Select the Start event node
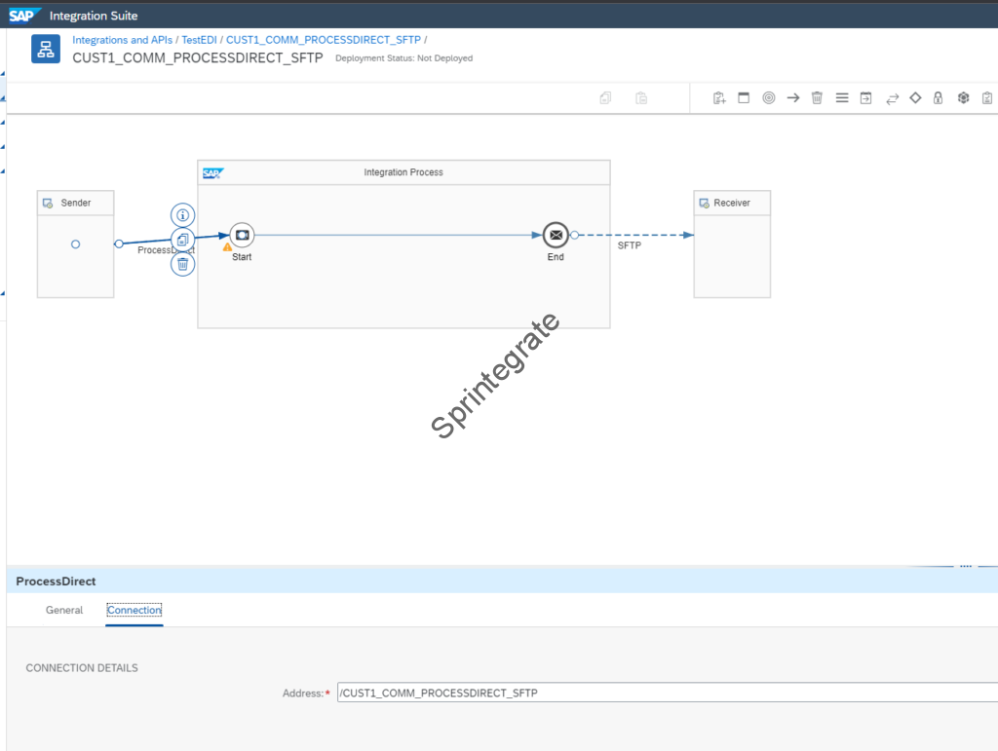Viewport: 998px width, 751px height. click(x=242, y=235)
